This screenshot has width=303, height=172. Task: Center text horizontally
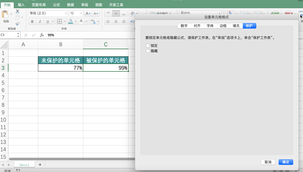[x=116, y=21]
